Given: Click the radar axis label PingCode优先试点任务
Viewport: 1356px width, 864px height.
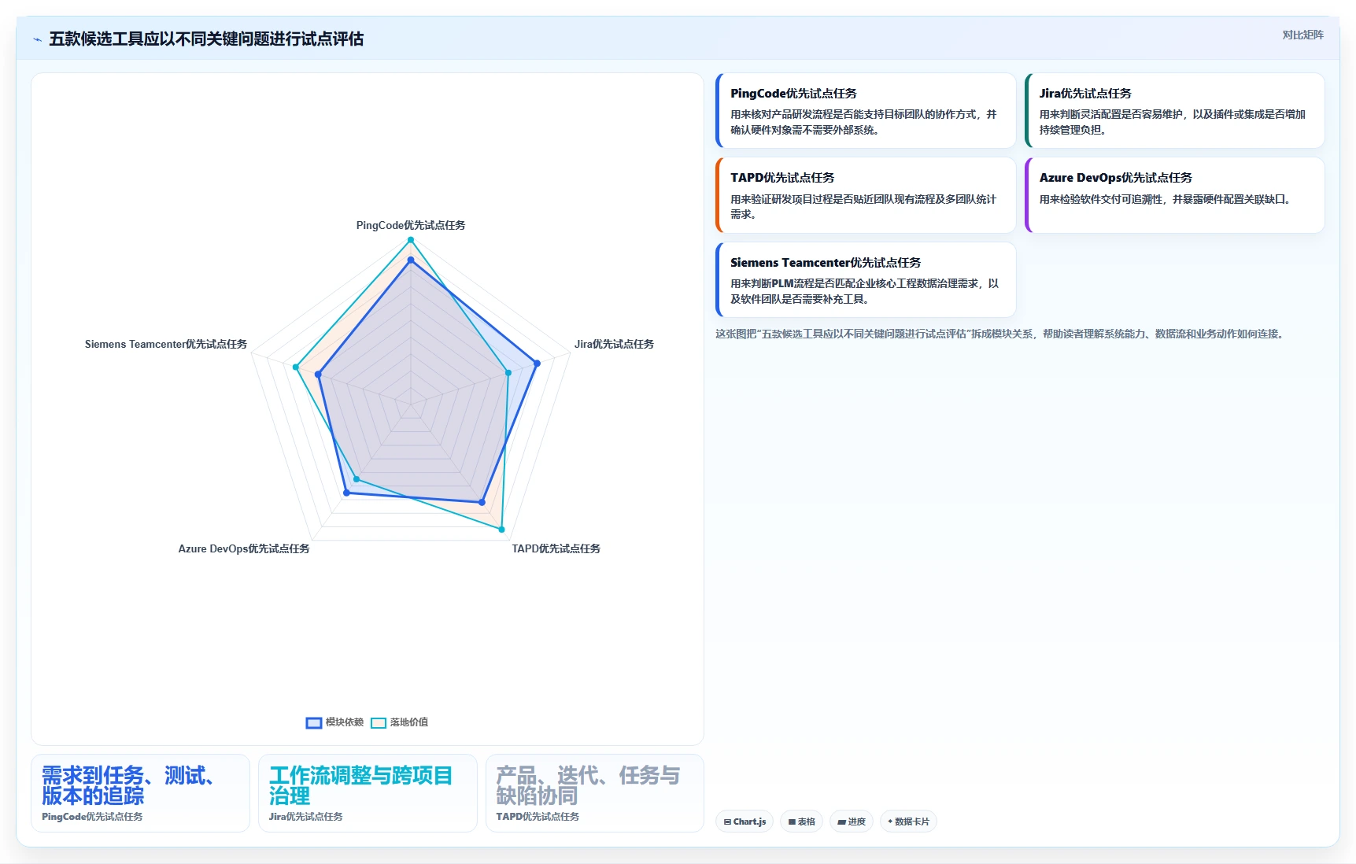Looking at the screenshot, I should click(x=410, y=225).
